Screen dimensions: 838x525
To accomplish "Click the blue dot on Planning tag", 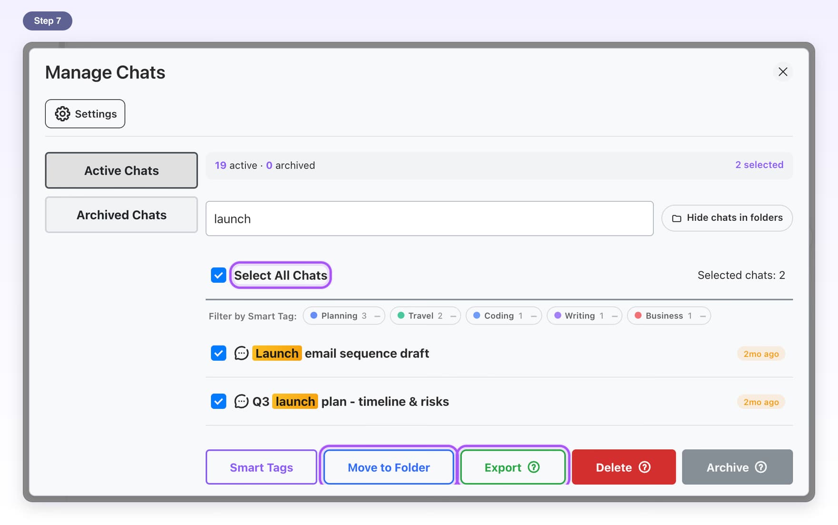I will tap(314, 315).
